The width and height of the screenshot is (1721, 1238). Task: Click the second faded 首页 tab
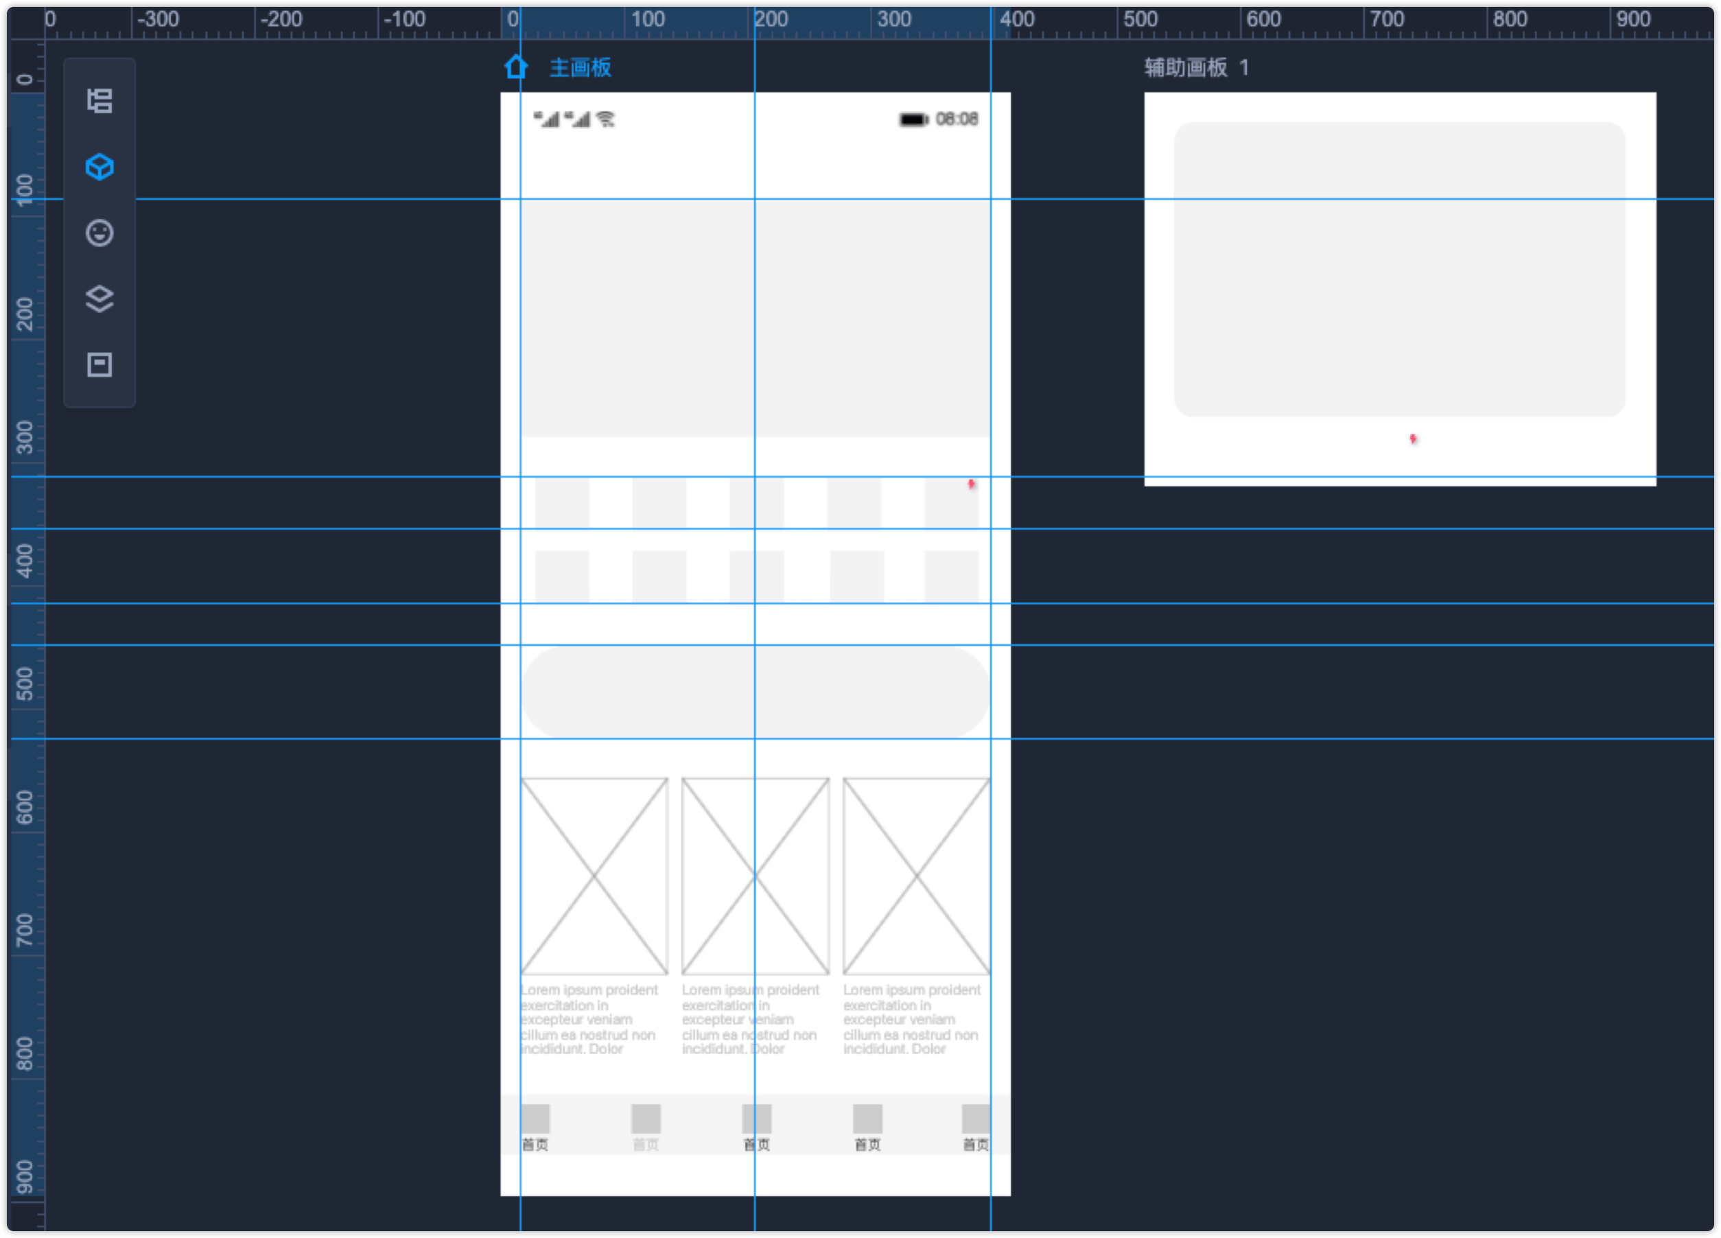[646, 1128]
